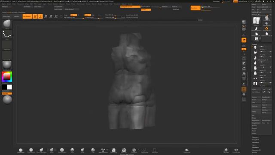Expand the FiberMesh section

[x=255, y=148]
